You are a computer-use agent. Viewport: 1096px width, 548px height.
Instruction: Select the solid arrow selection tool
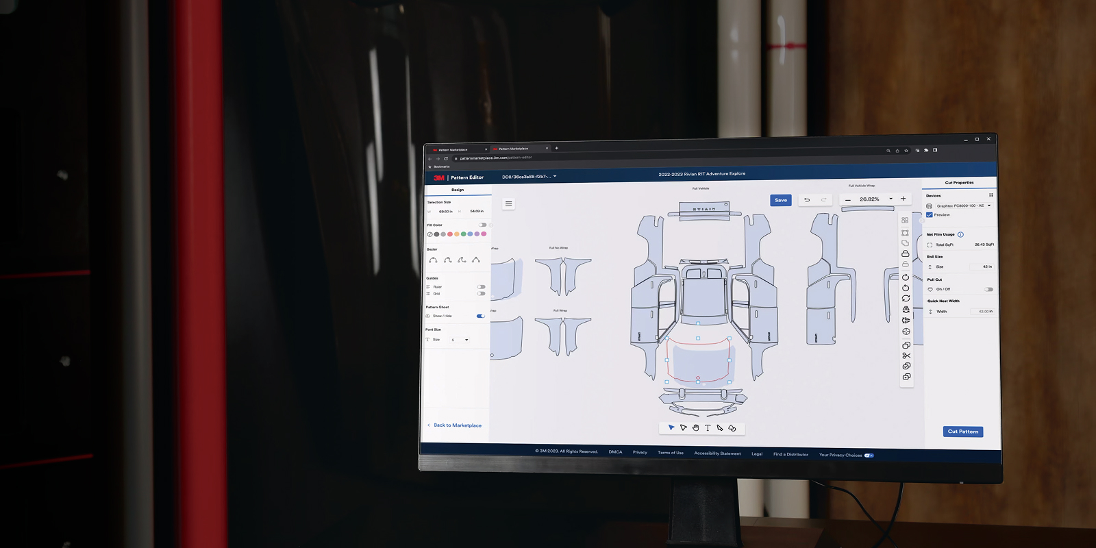(x=671, y=427)
